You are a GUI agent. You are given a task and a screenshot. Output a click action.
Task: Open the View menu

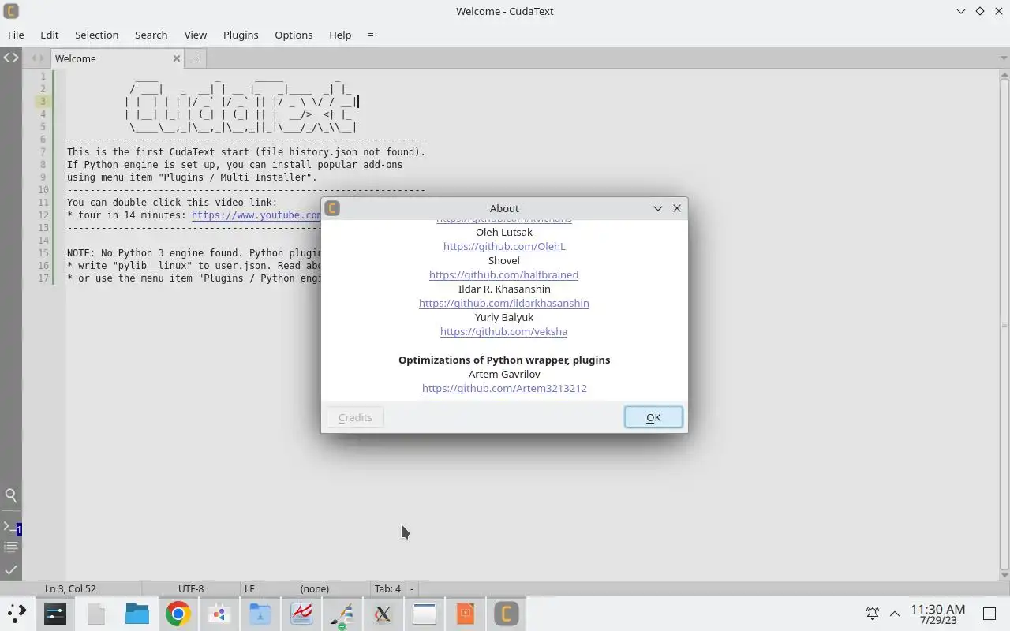click(x=195, y=35)
